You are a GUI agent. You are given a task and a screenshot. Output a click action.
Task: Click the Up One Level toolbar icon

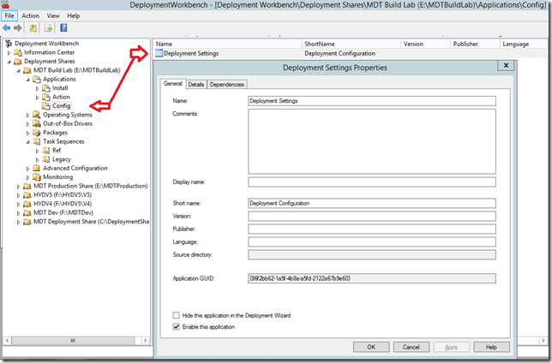pos(35,27)
